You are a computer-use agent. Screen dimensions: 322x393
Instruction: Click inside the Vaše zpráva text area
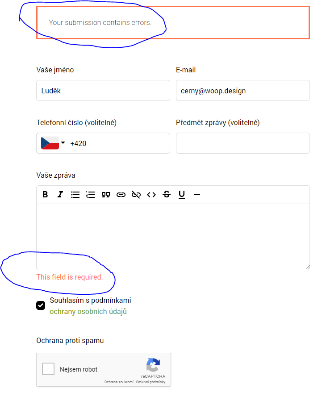point(172,237)
